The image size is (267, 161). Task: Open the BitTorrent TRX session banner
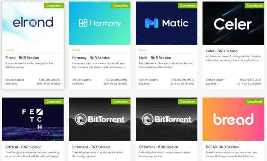(x=100, y=119)
